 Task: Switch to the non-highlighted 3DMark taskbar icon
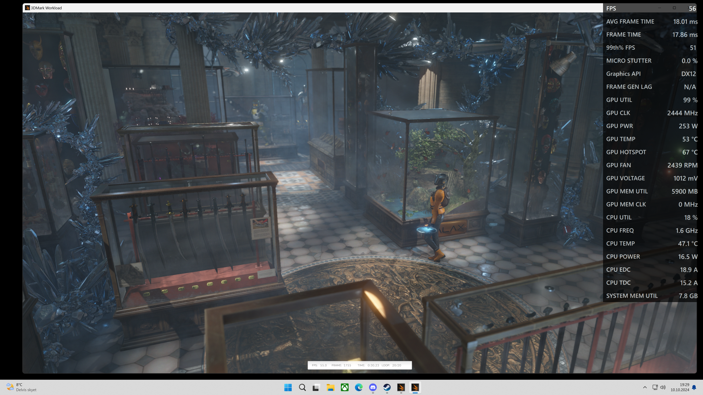click(401, 387)
